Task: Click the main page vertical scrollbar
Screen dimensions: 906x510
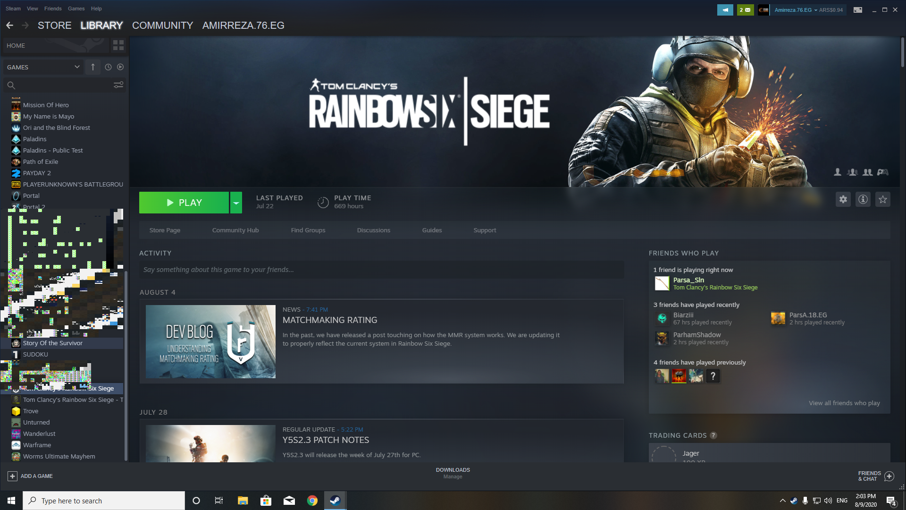Action: pos(902,52)
